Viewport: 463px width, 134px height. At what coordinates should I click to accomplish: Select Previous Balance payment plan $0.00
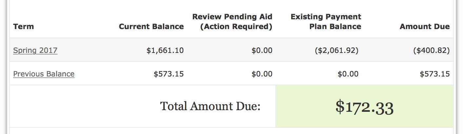[348, 74]
